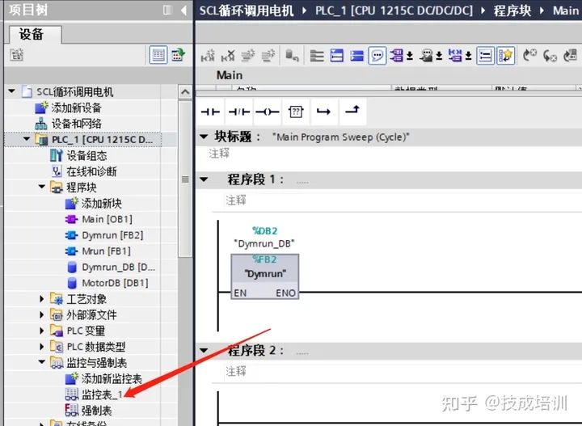Click the Reset start values icon
The image size is (582, 426).
(292, 56)
